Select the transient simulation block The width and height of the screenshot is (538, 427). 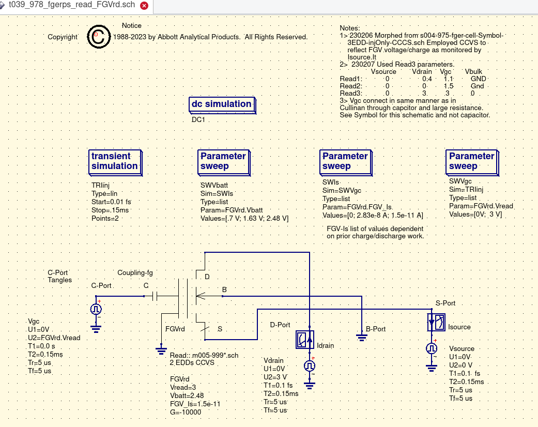[x=115, y=161]
